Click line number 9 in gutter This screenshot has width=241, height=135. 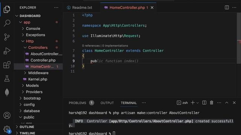pos(73,61)
